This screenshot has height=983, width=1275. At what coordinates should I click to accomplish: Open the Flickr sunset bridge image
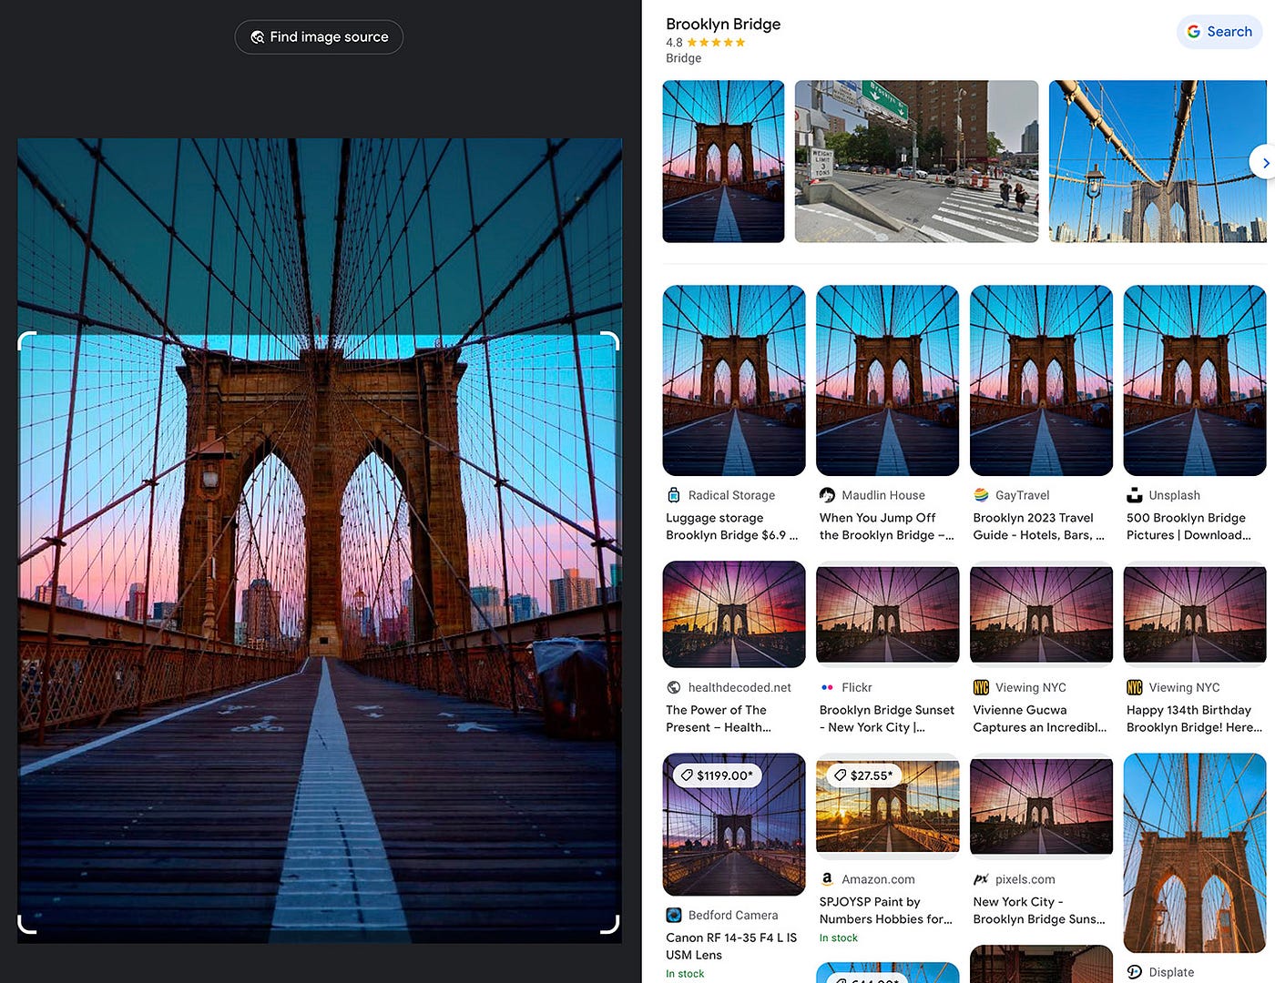point(888,614)
